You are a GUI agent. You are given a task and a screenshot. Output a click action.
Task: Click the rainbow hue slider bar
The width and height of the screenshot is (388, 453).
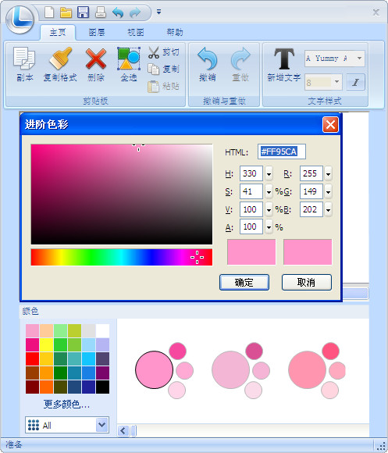point(122,257)
